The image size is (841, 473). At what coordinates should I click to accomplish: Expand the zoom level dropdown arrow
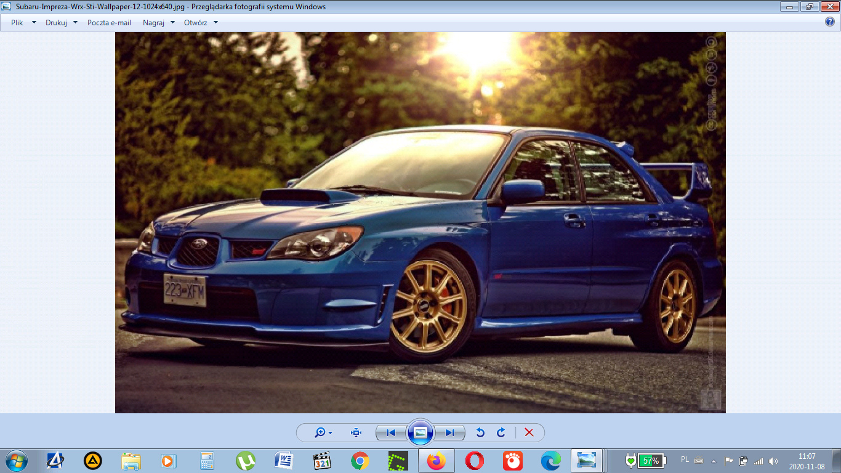pos(331,433)
